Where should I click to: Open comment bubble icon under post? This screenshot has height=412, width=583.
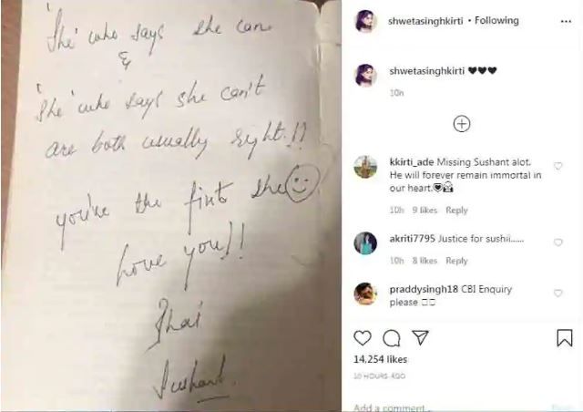392,338
